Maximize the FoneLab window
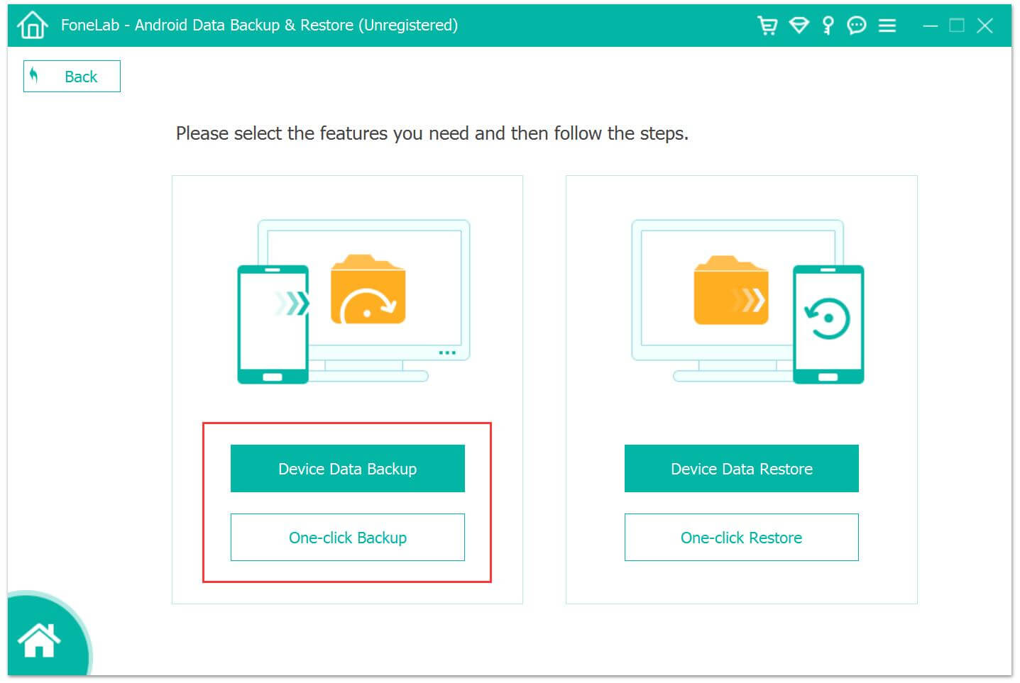 click(957, 26)
